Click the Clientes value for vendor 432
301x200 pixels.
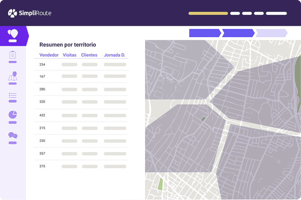pyautogui.click(x=89, y=116)
